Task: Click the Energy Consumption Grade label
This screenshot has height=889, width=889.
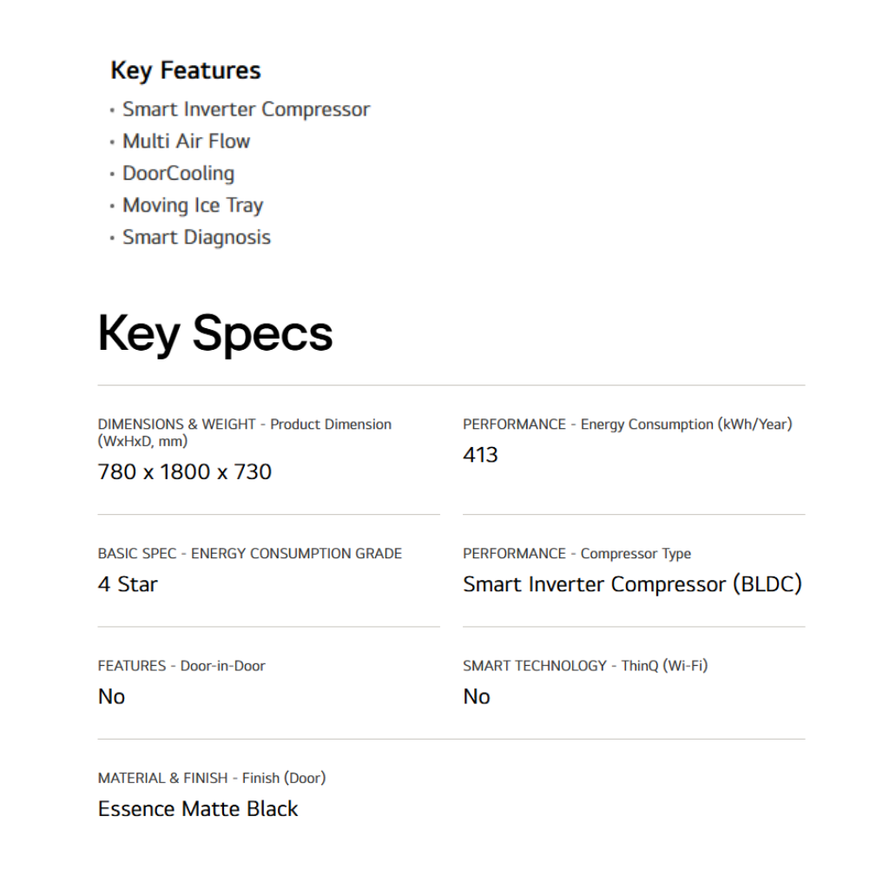Action: pos(249,554)
